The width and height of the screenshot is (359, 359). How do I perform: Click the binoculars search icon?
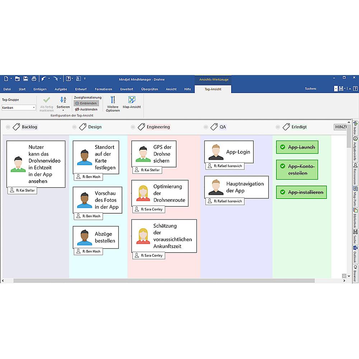coord(341,89)
